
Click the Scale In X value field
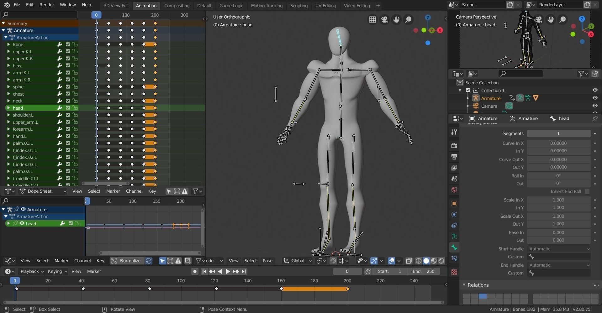click(x=558, y=200)
